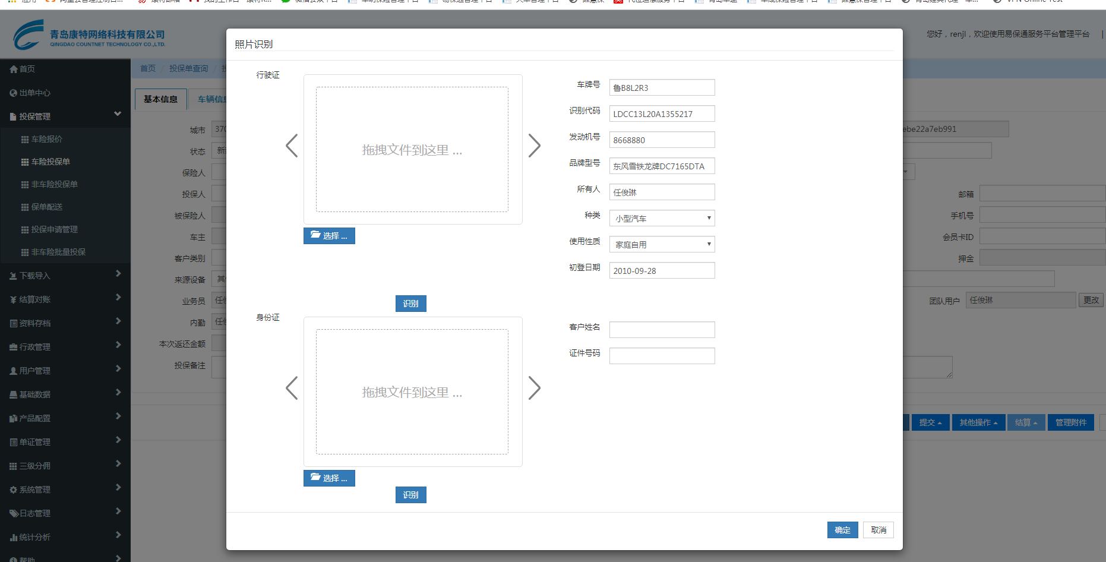This screenshot has height=562, width=1106.
Task: Click the document icon beside 投保管理
Action: pyautogui.click(x=13, y=116)
